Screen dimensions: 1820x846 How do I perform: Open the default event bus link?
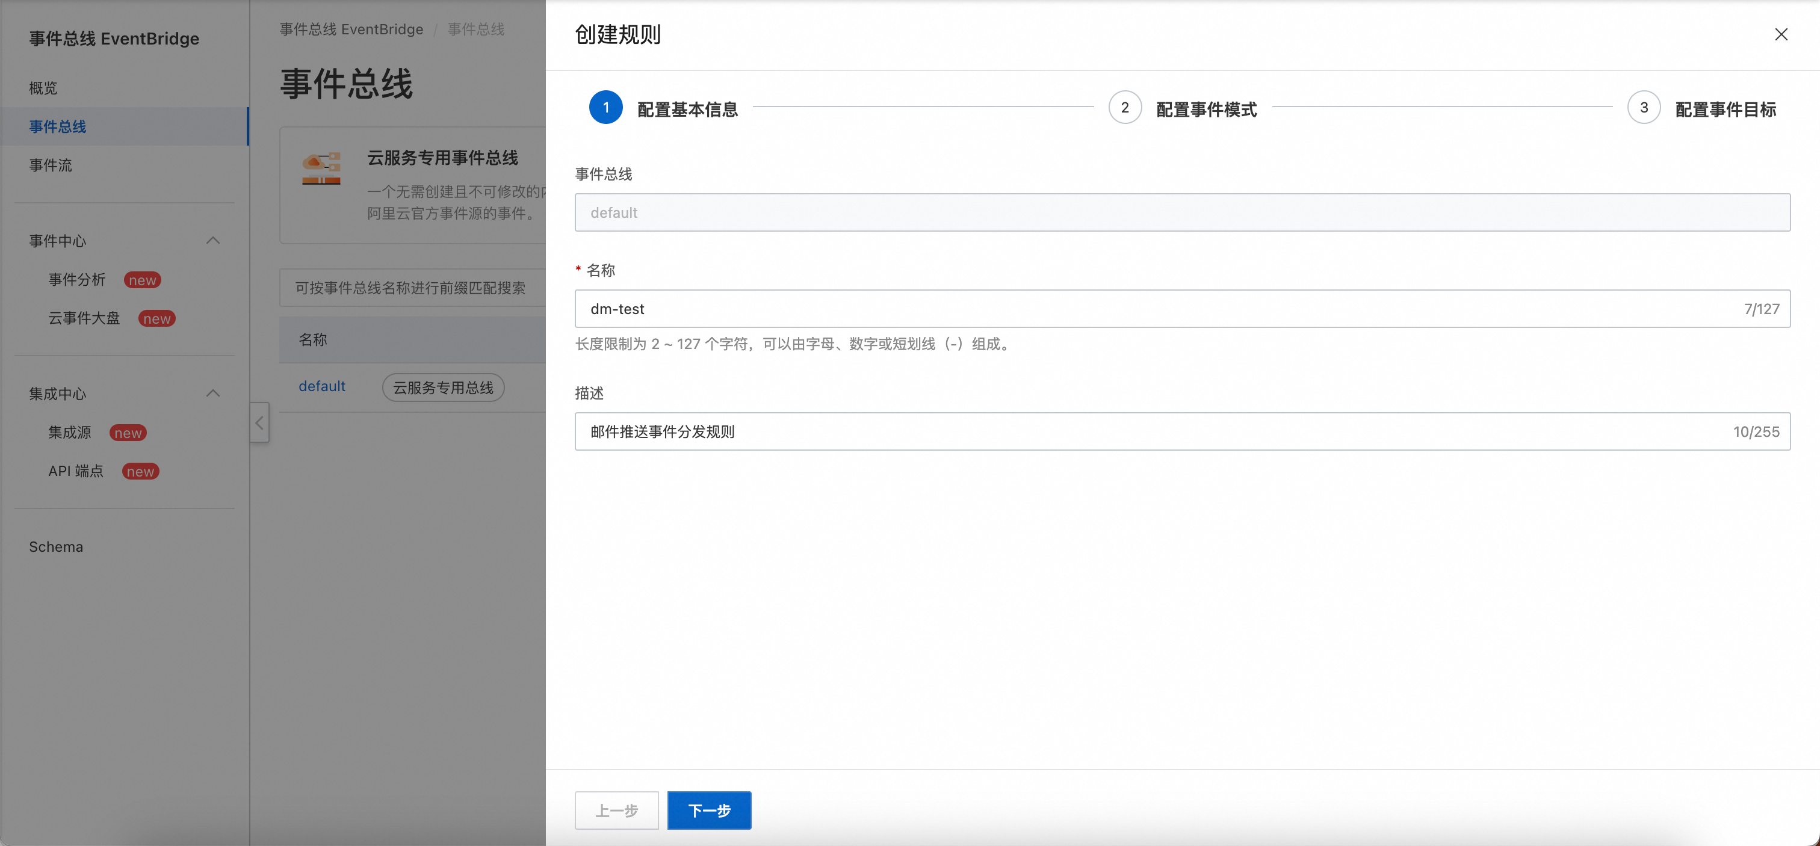(x=321, y=386)
